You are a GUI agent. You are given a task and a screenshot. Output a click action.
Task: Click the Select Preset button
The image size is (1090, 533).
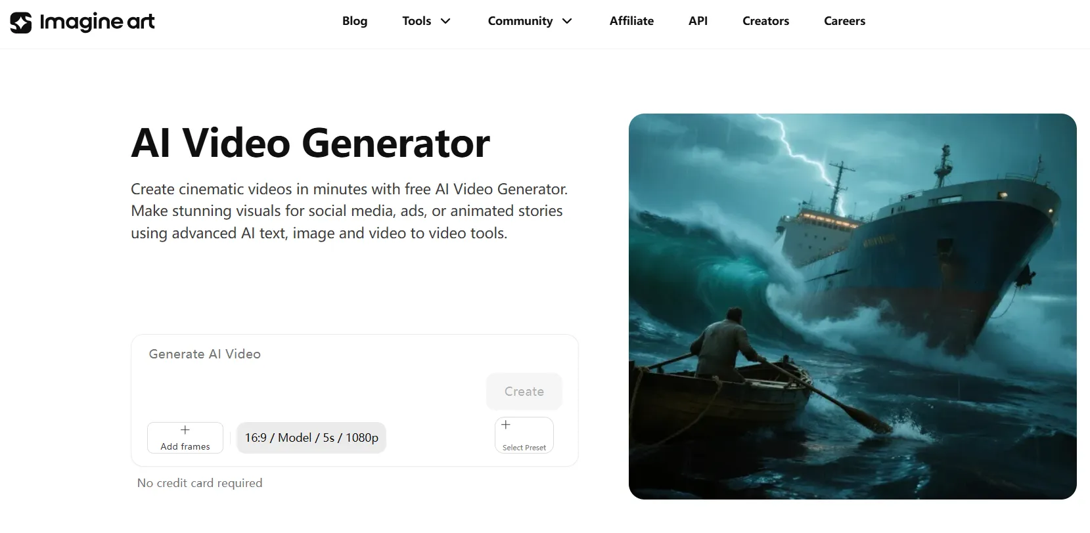click(x=524, y=435)
